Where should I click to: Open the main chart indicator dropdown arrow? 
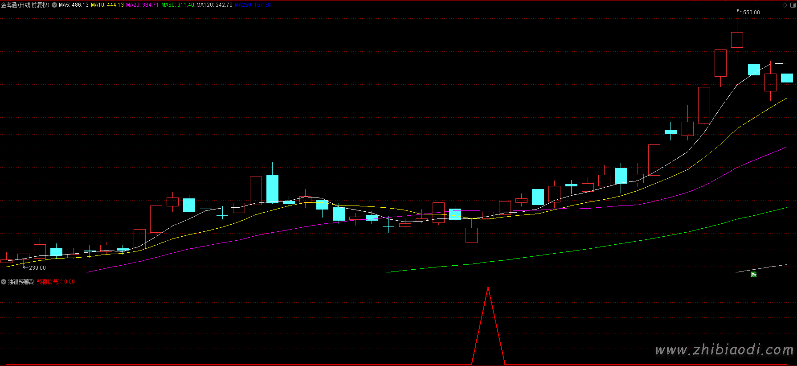coord(54,5)
